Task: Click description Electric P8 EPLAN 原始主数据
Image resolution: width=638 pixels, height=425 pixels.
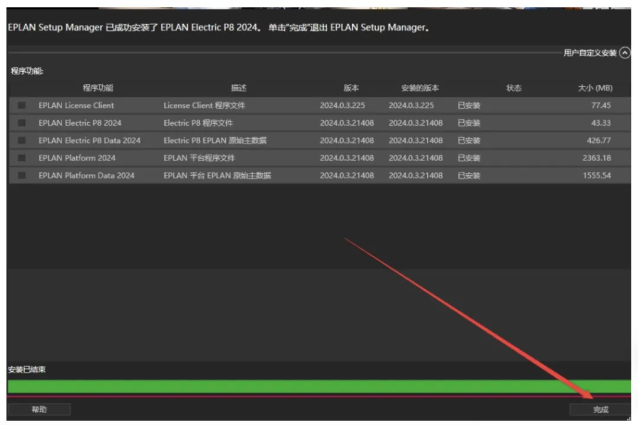Action: coord(215,140)
